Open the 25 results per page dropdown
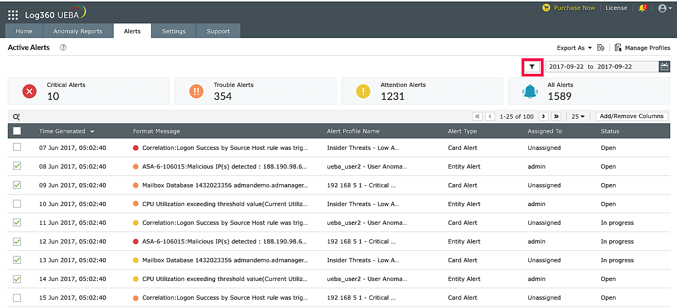This screenshot has width=677, height=308. click(x=577, y=116)
